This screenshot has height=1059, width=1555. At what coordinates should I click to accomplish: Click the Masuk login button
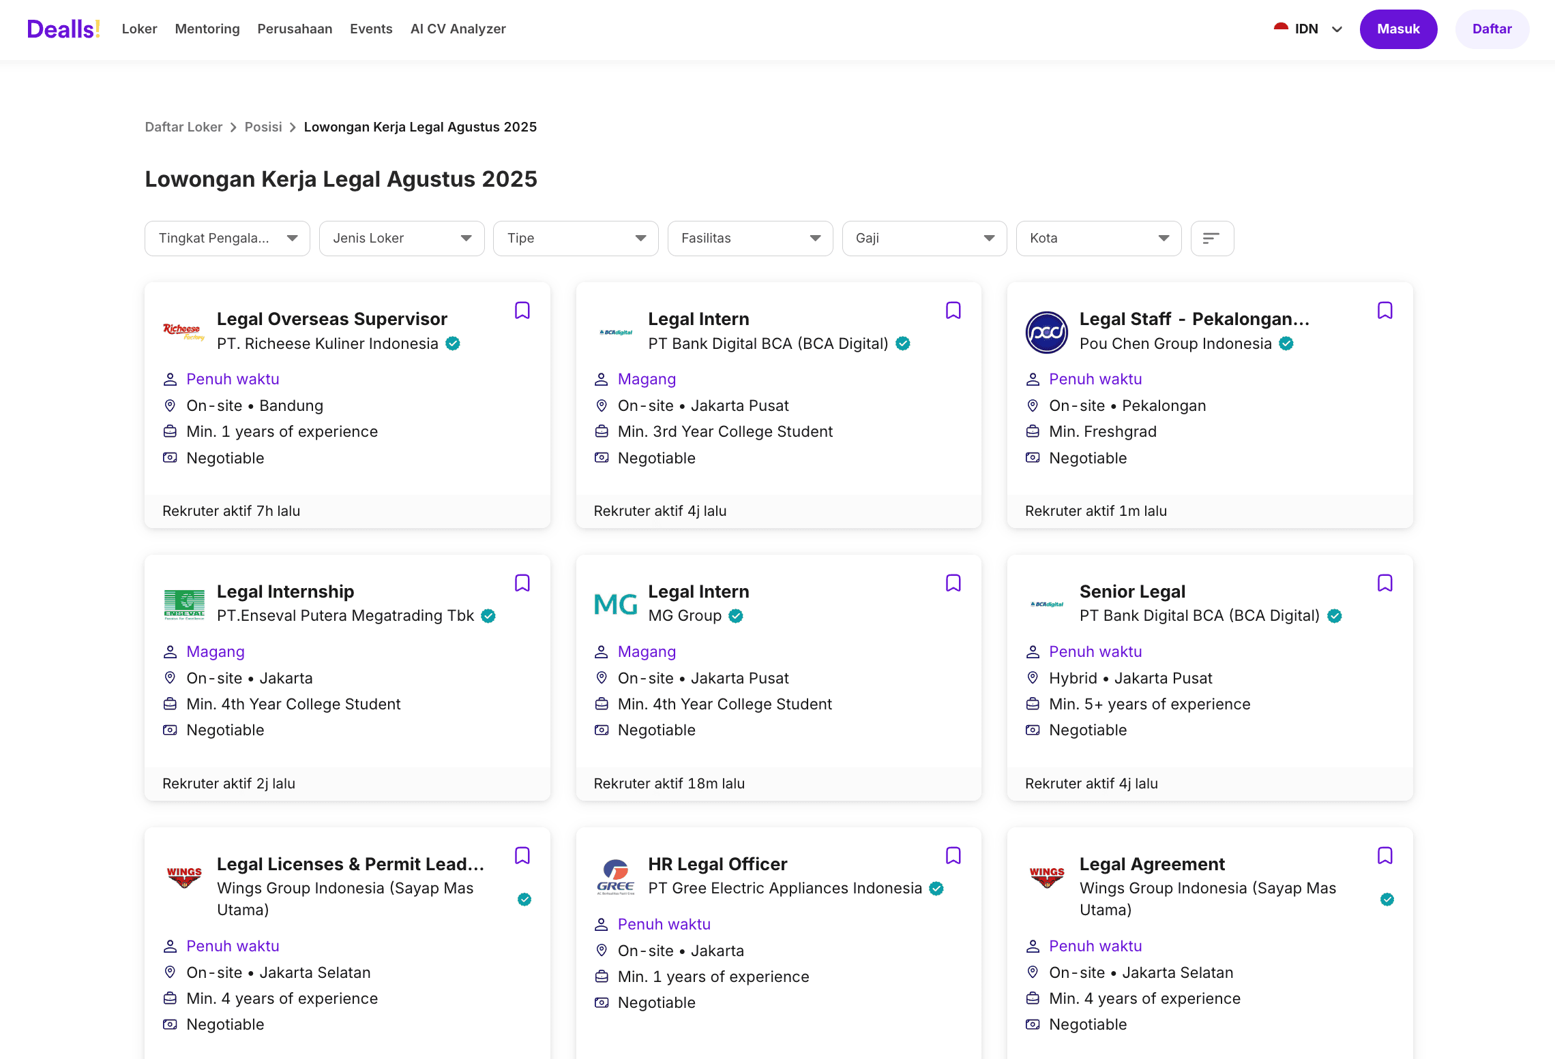point(1398,29)
